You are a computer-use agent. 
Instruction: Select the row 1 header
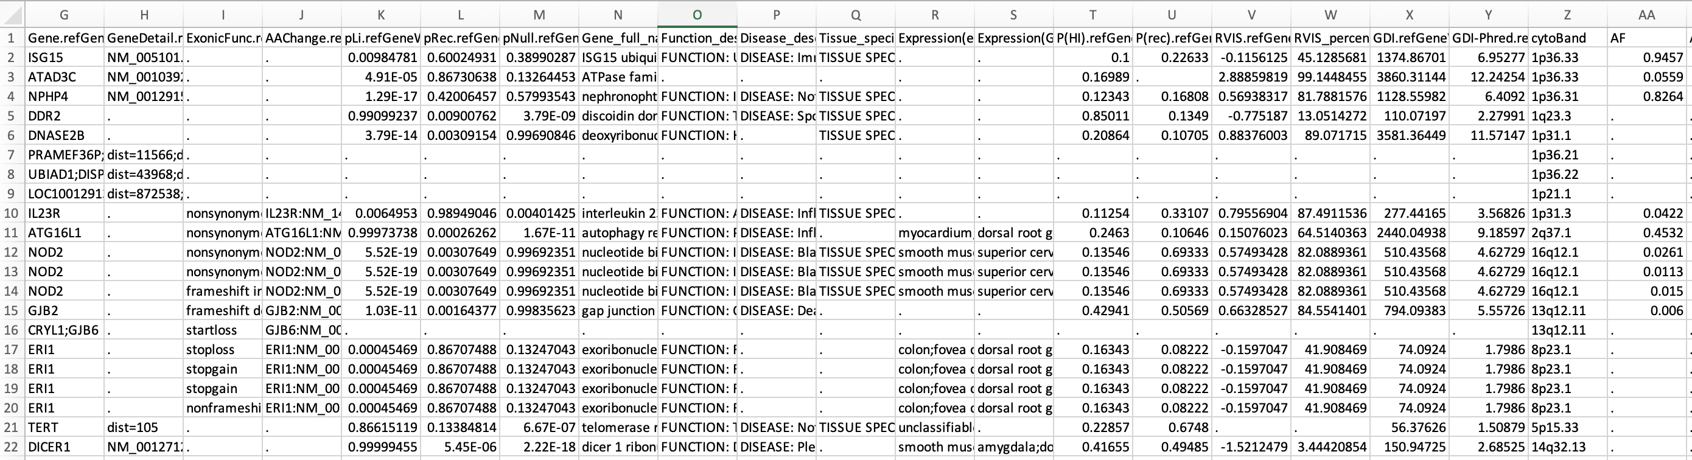click(12, 38)
